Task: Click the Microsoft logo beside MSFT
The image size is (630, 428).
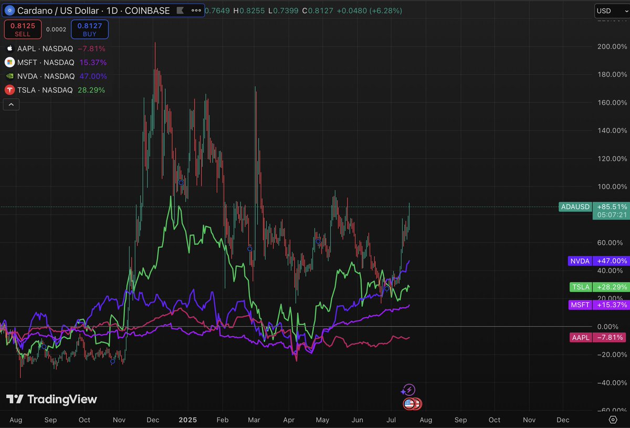Action: [x=9, y=62]
